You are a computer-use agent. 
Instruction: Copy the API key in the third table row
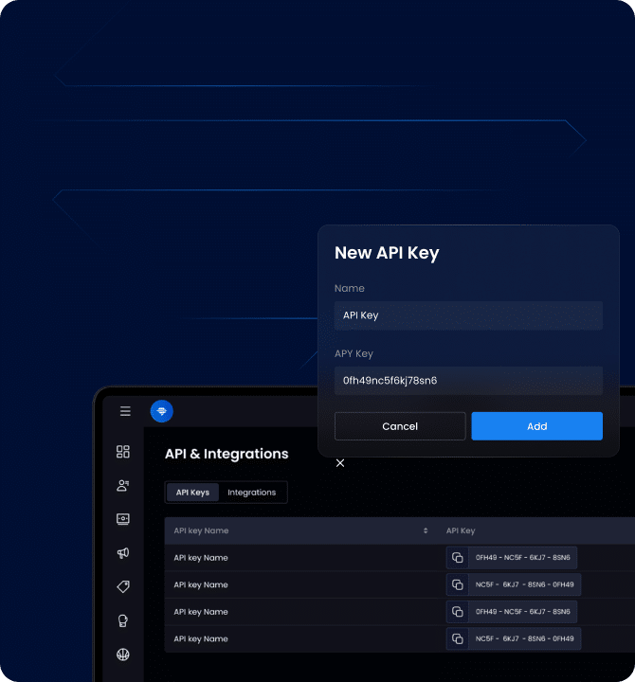[x=458, y=612]
